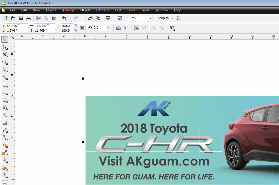
Task: Edit the object width field showing 117.192
Action: pos(45,26)
